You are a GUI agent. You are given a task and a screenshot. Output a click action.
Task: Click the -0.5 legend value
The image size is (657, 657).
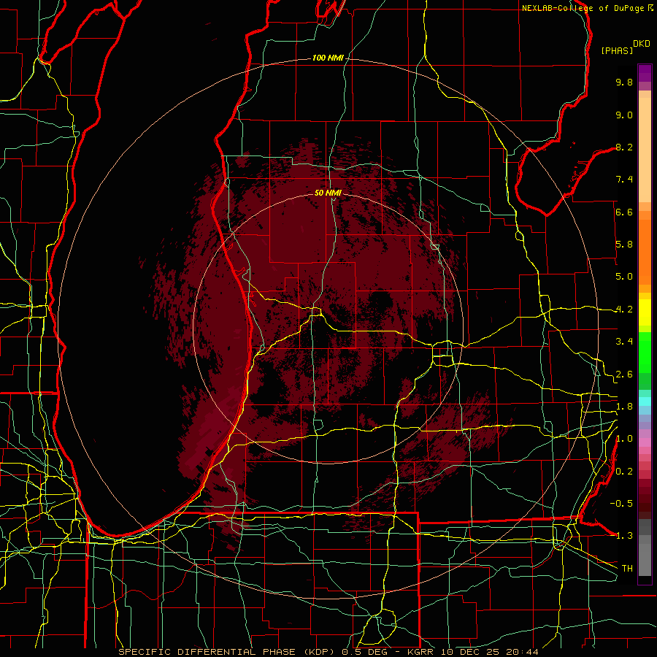(621, 504)
